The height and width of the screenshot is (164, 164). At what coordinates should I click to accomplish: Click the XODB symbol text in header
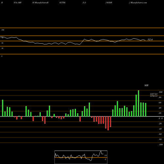pyautogui.click(x=109, y=3)
